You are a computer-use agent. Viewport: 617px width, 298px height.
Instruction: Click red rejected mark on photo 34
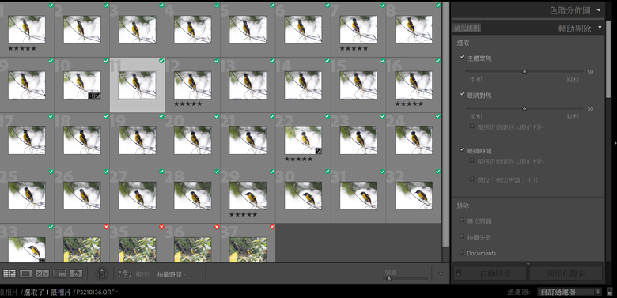[x=106, y=227]
